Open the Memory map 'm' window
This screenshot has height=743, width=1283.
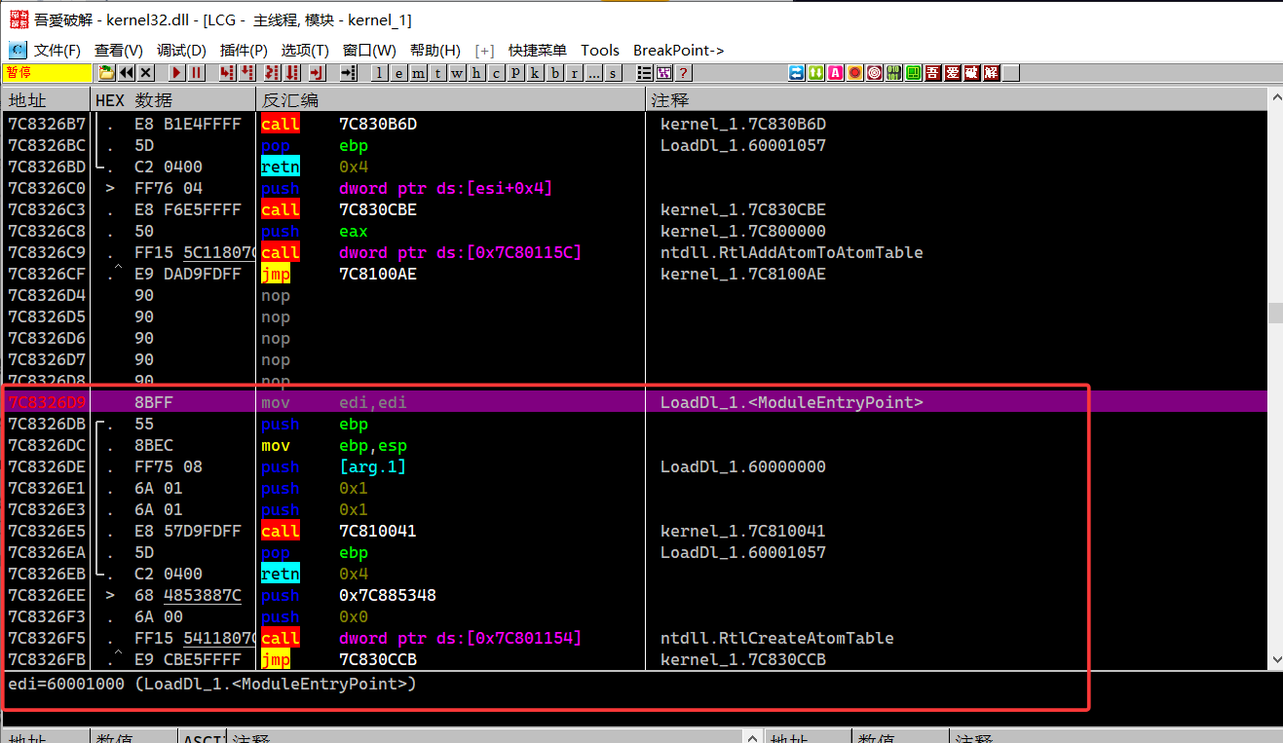(418, 73)
